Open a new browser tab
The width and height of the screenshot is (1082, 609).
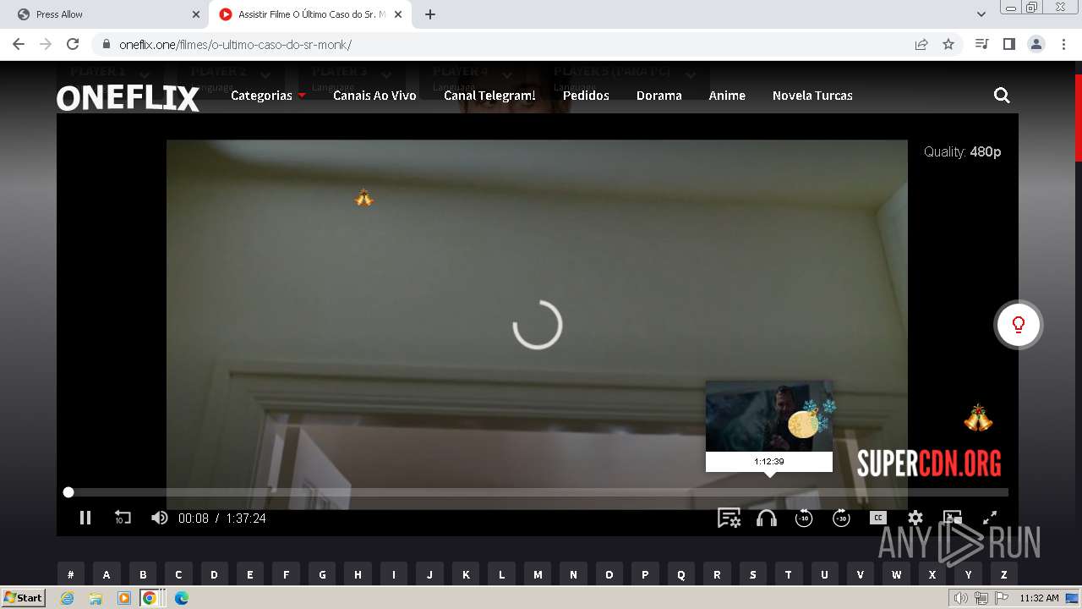430,14
